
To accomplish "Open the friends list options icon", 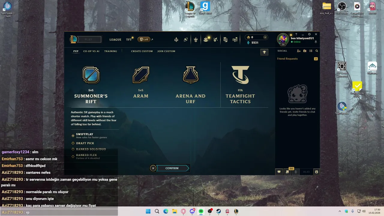I will [x=311, y=51].
